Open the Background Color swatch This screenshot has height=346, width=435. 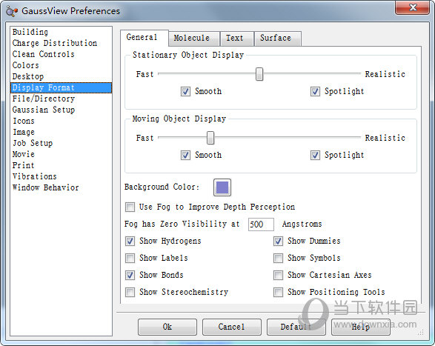point(222,187)
